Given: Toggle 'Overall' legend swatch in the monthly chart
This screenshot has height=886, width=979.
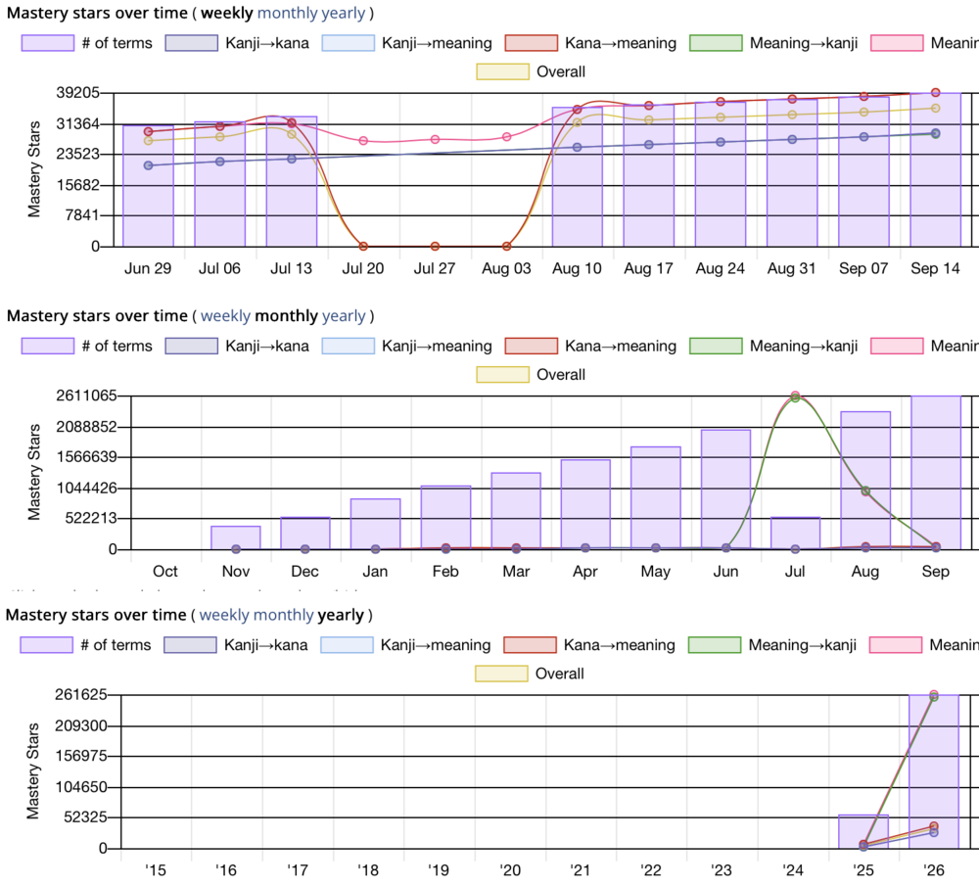Looking at the screenshot, I should click(x=502, y=375).
